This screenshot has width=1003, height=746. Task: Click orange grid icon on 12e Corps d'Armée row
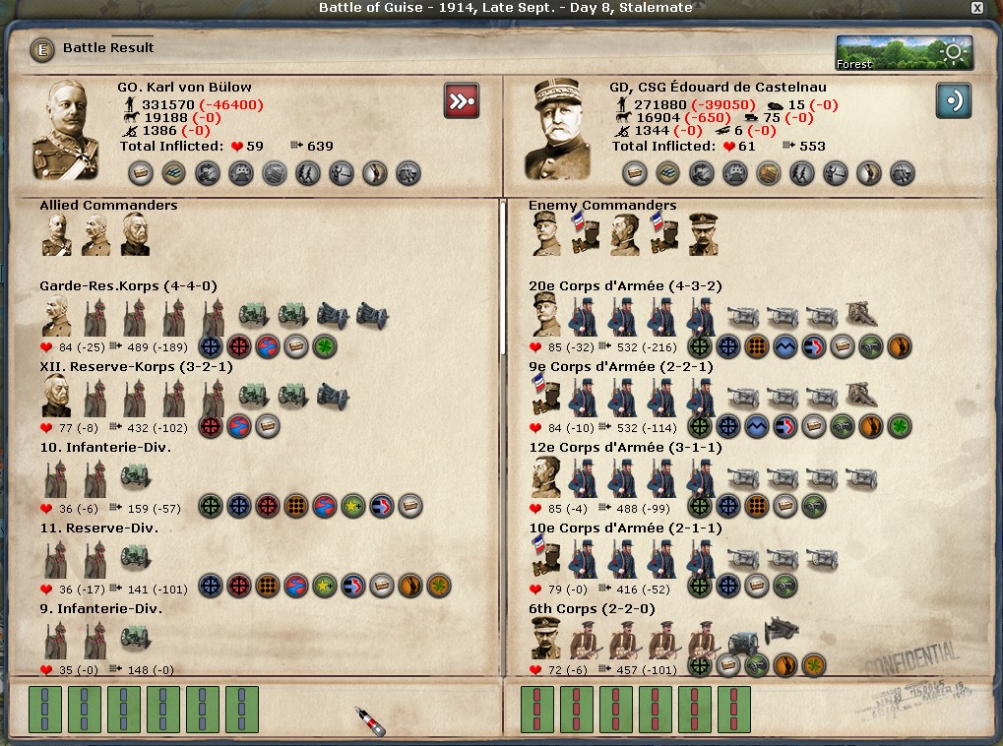pos(757,506)
